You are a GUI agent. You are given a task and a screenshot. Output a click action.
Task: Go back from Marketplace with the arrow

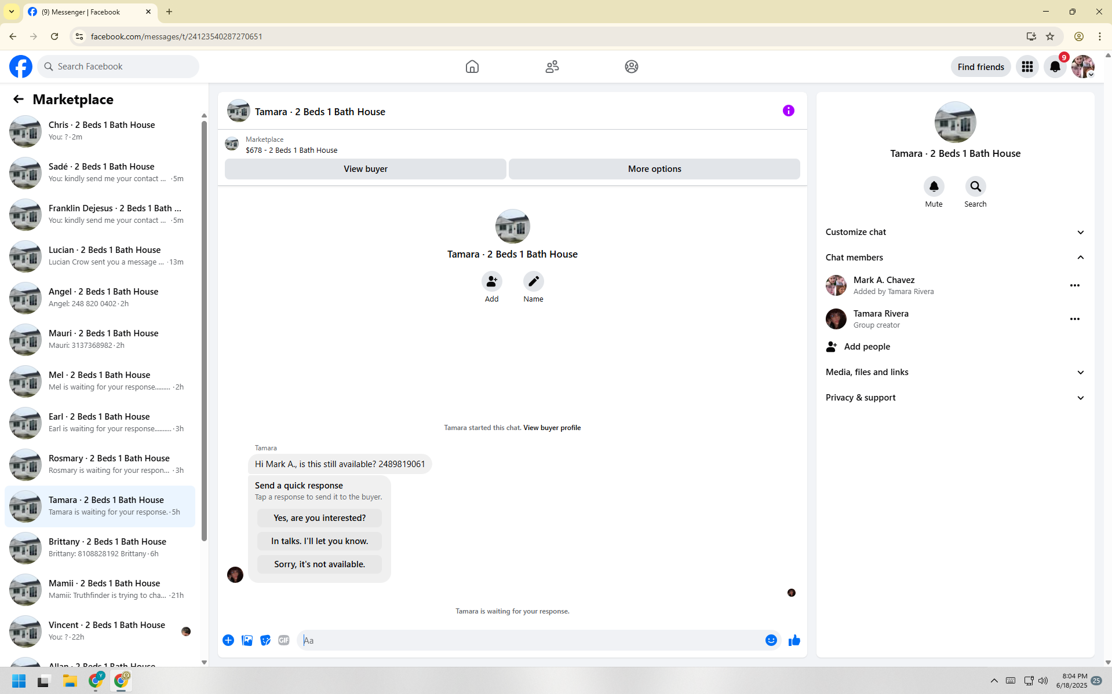[x=19, y=99]
